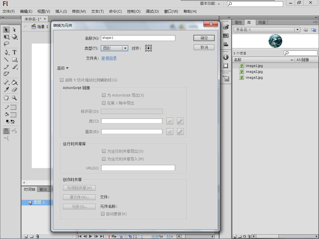319x239 pixels.
Task: Click the play button in timeline controls
Action: 91,237
